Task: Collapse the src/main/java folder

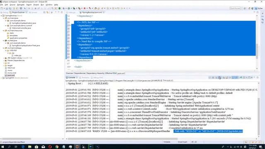Action: [x=4, y=18]
